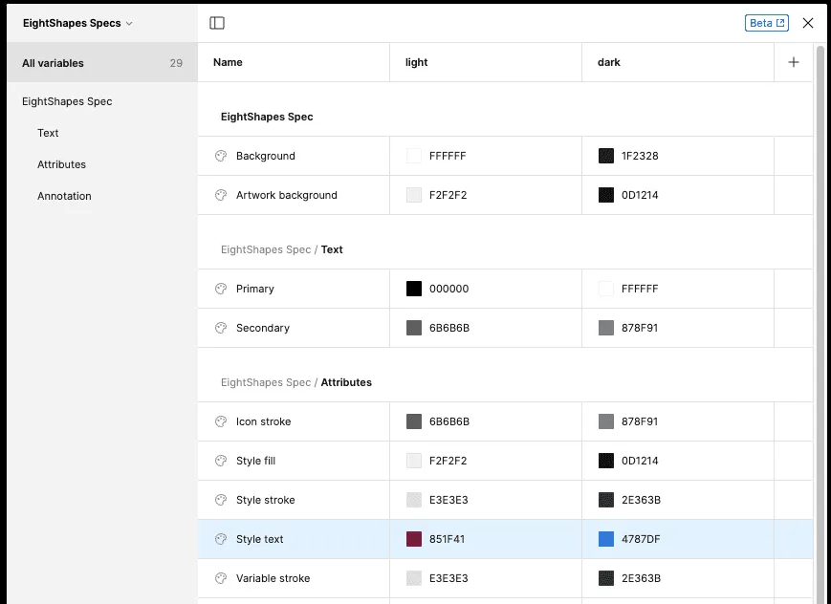
Task: Click the EightShapes Spec / Attributes group heading
Action: point(296,382)
